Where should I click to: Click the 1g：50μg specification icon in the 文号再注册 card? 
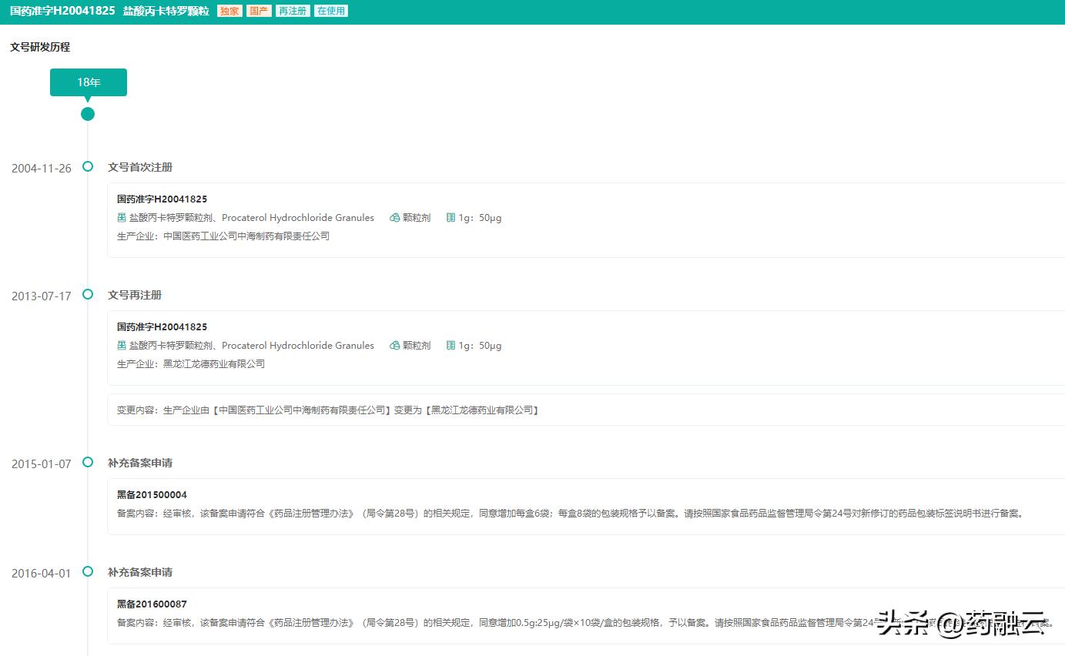[451, 346]
